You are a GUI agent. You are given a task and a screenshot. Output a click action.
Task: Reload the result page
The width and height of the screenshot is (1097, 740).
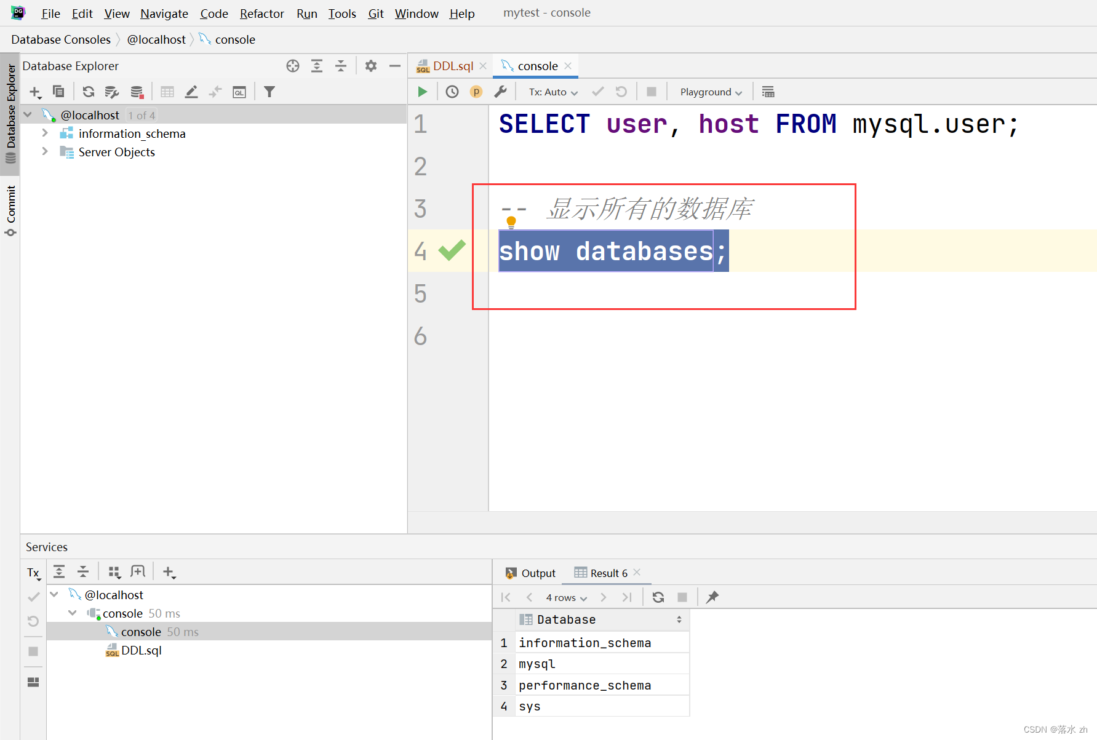tap(658, 597)
